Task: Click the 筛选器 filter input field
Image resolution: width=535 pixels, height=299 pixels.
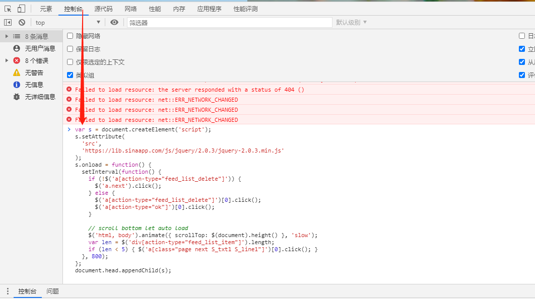Action: tap(229, 23)
